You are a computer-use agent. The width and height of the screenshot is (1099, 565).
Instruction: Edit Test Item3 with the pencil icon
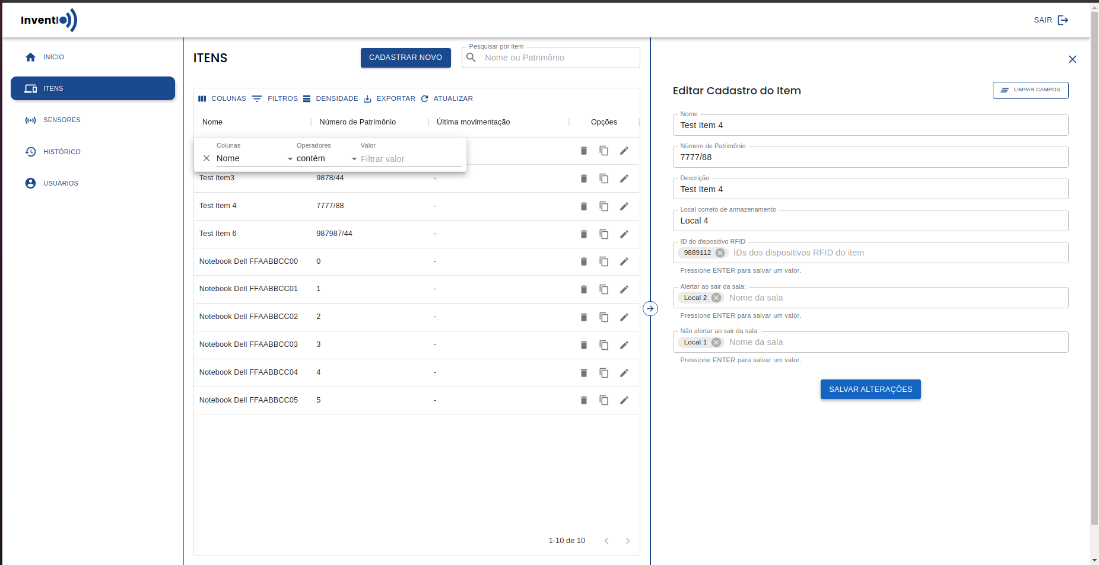pyautogui.click(x=624, y=178)
